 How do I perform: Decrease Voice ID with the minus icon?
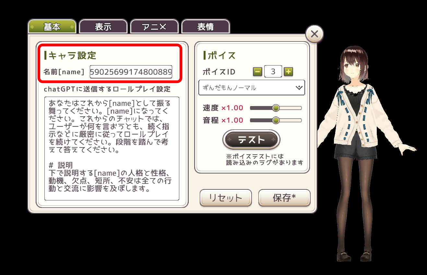pos(257,72)
